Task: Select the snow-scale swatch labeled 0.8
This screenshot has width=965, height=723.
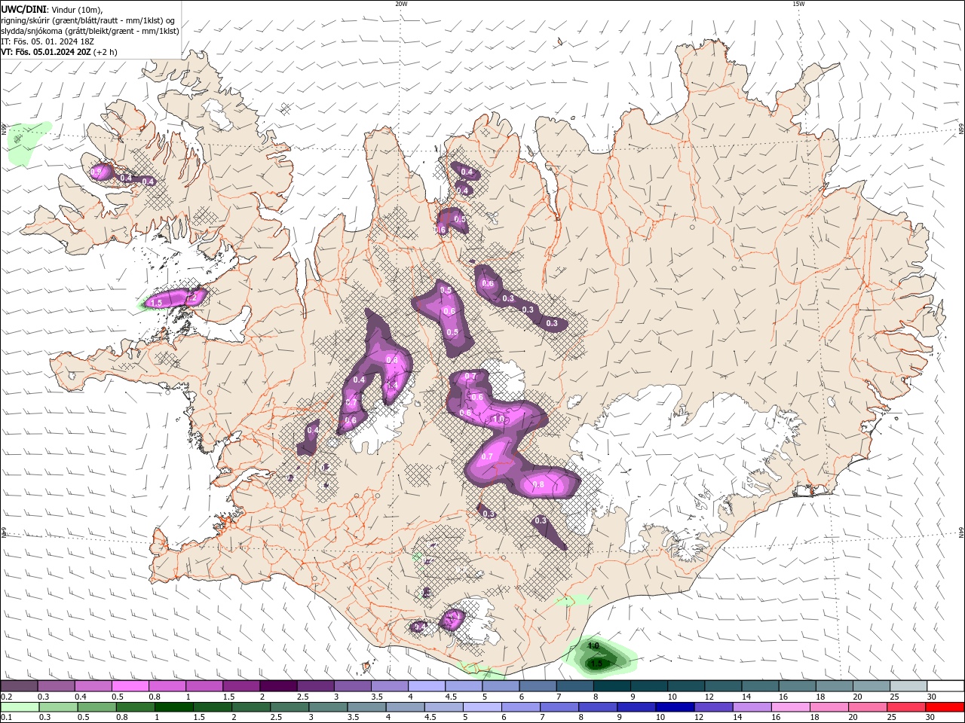Action: (167, 686)
